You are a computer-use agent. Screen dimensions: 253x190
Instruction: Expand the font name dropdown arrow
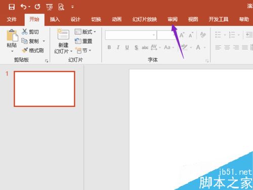point(154,35)
